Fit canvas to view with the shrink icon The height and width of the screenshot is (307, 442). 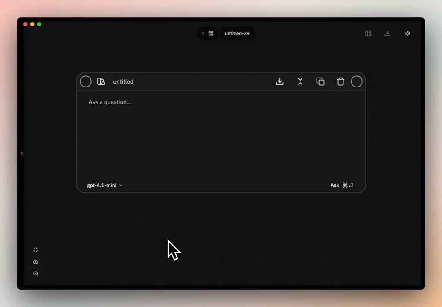[x=36, y=250]
